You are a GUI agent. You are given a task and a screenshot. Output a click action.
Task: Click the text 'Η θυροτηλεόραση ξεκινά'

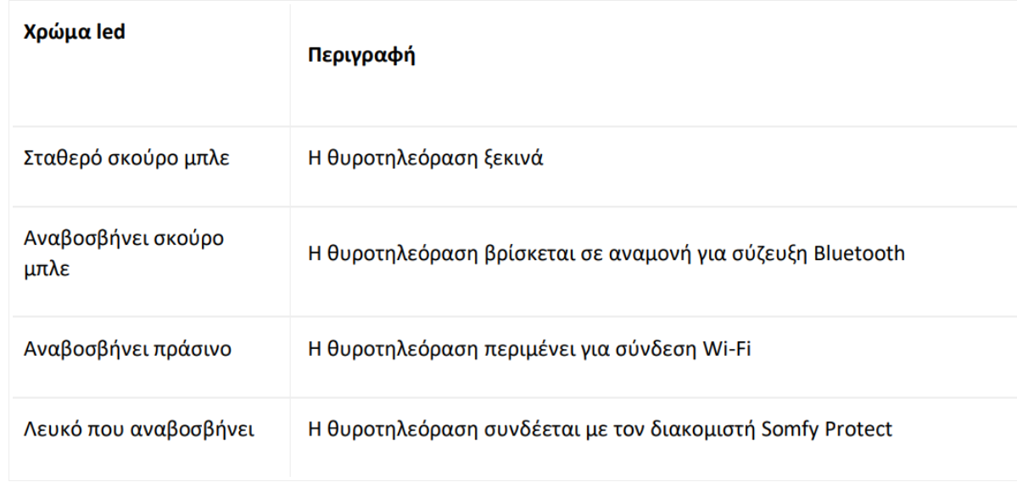pos(426,158)
